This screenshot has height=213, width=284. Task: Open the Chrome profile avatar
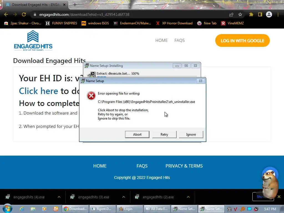269,14
